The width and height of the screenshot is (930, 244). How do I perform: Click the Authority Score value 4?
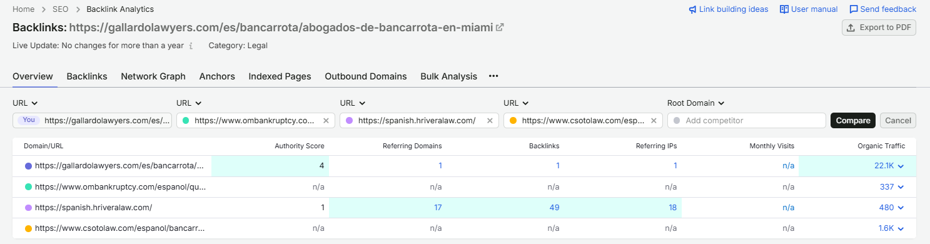(321, 166)
